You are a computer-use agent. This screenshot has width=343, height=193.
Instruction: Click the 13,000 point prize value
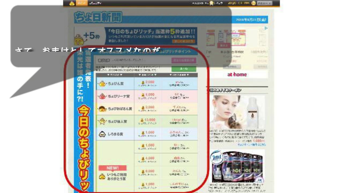coord(150,120)
